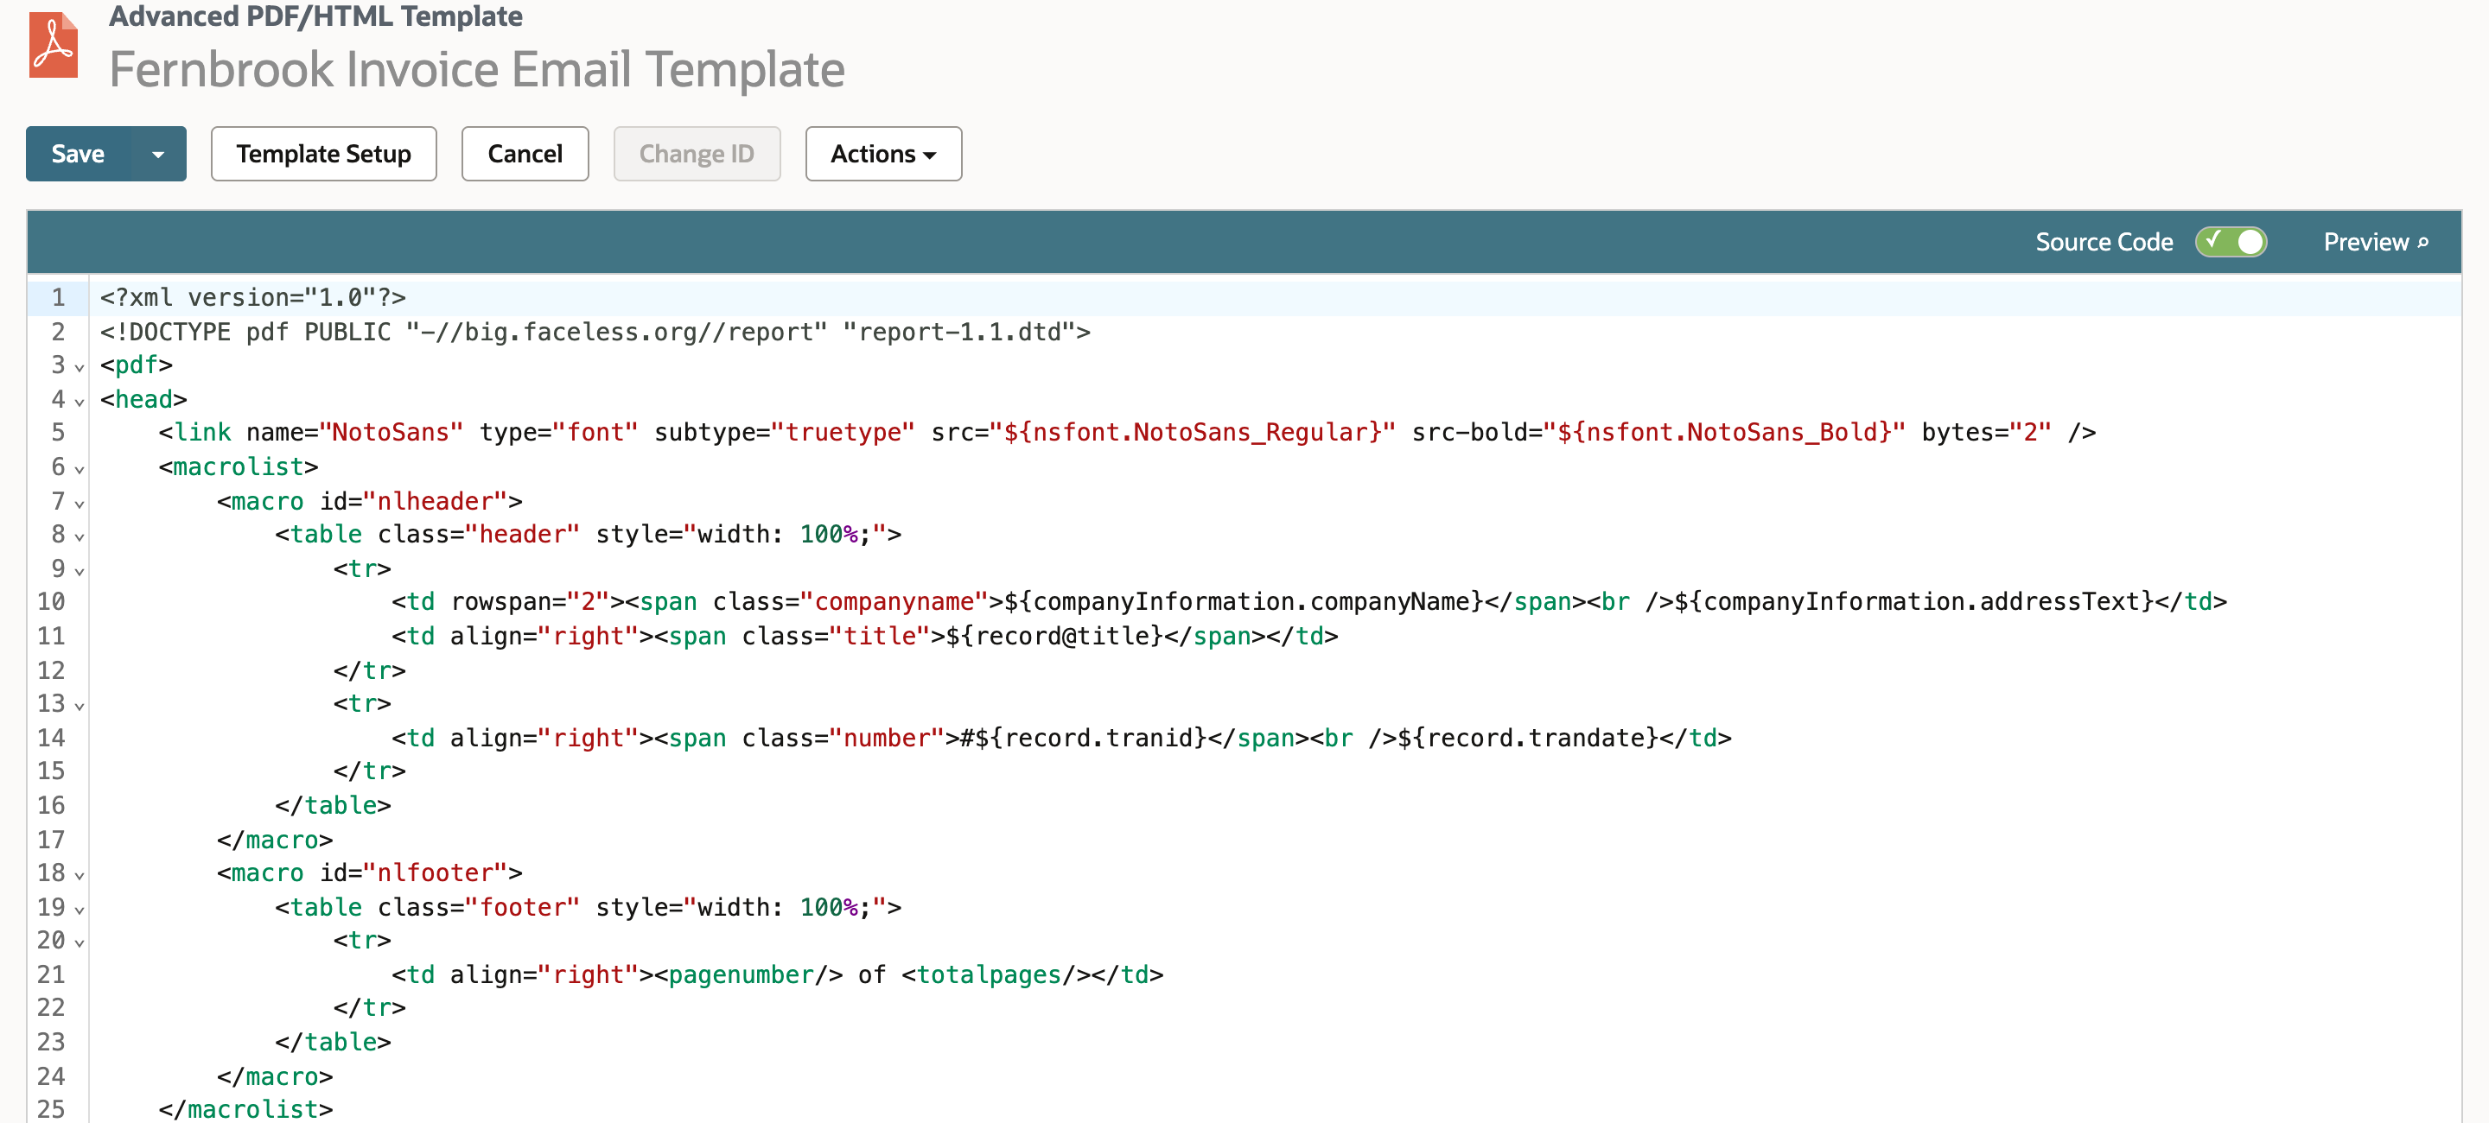Open the Actions menu

tap(883, 154)
